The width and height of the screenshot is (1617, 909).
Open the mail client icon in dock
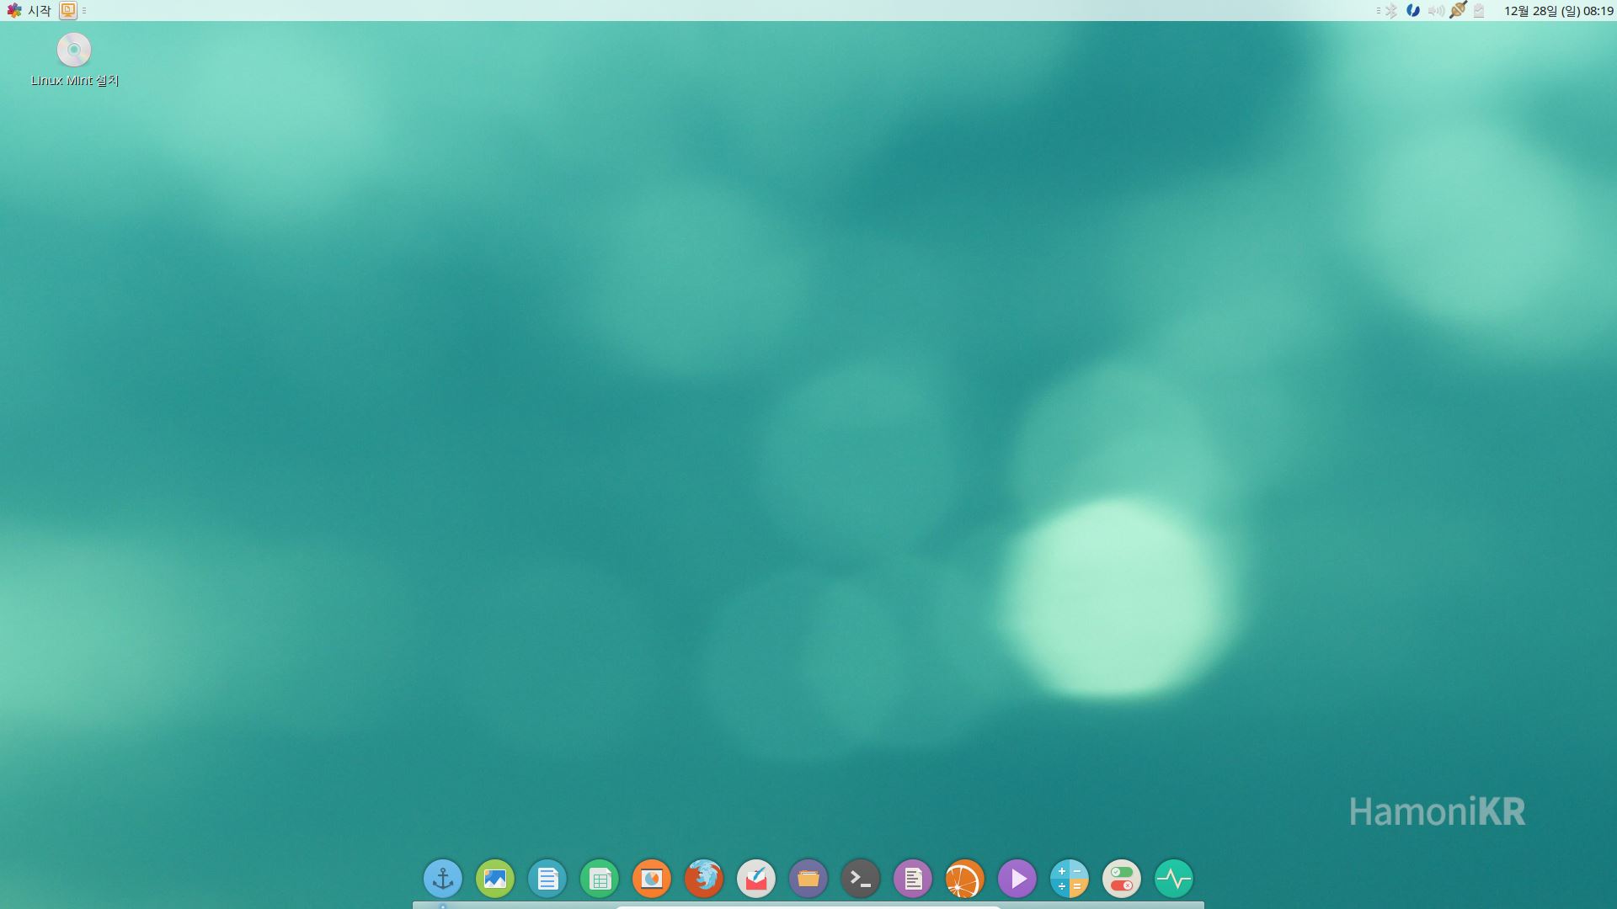coord(756,879)
